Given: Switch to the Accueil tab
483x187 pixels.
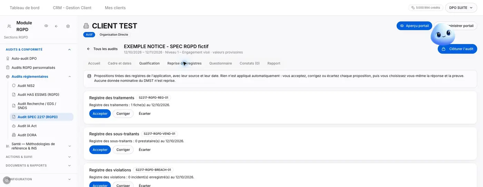Looking at the screenshot, I should [x=94, y=63].
